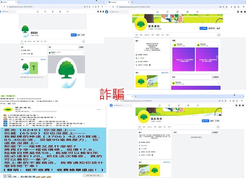Open browser zoom icon in 國泰護航 window
The width and height of the screenshot is (246, 178).
pos(224,7)
